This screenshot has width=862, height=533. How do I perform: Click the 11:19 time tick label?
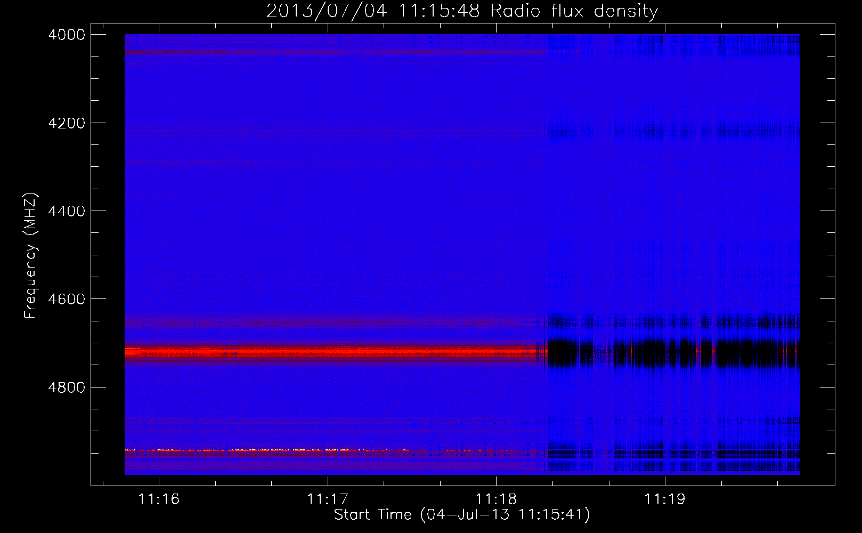[665, 499]
